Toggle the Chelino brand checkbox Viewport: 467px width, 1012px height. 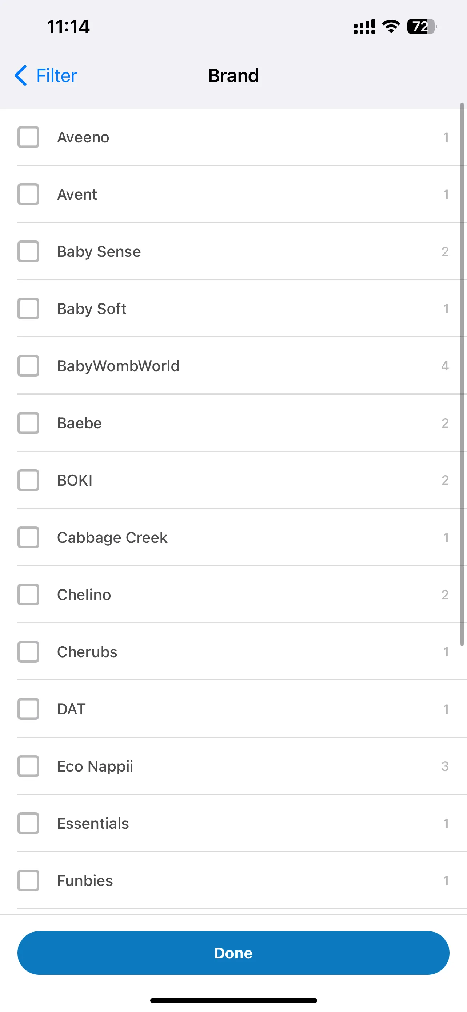pyautogui.click(x=28, y=595)
